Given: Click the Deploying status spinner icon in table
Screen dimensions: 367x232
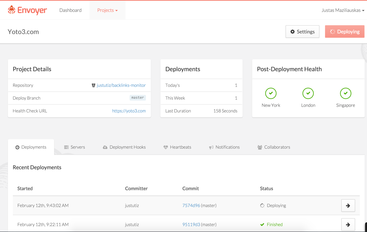Looking at the screenshot, I should tap(262, 205).
